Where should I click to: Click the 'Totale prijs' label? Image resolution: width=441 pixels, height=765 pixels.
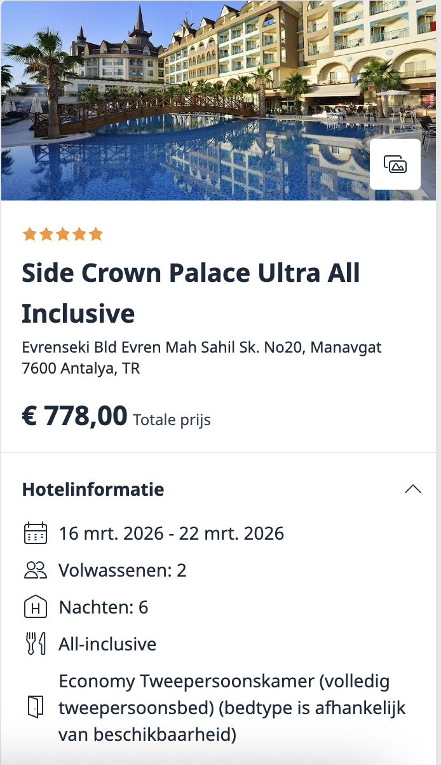(172, 419)
